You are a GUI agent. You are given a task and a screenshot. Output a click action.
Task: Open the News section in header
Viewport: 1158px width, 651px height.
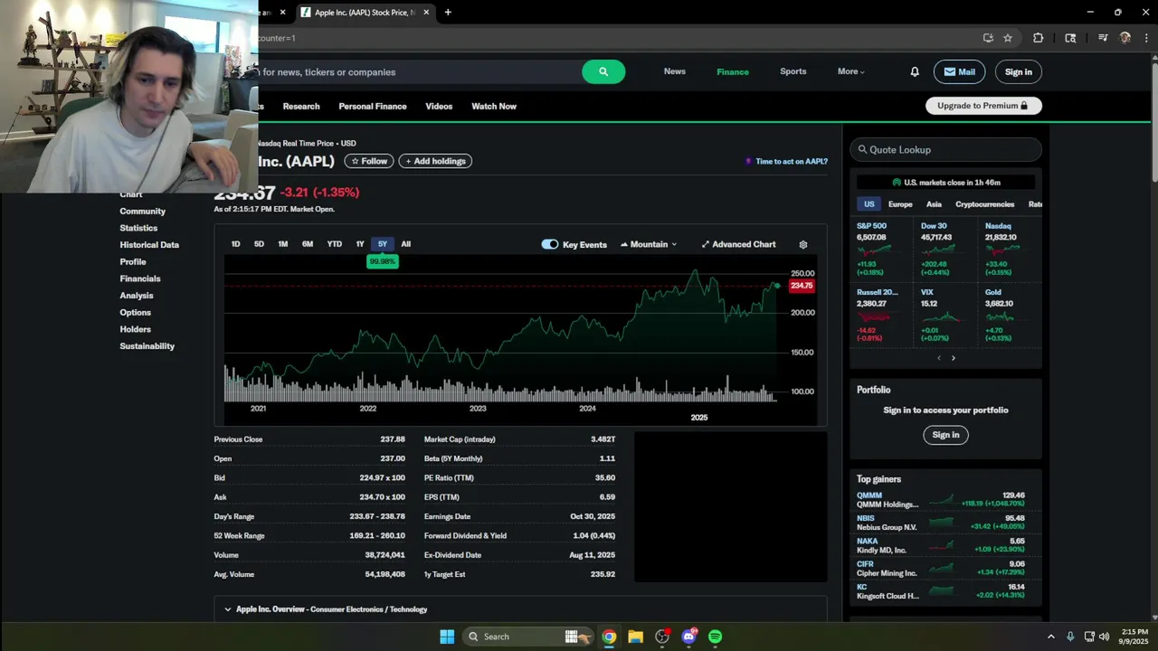pyautogui.click(x=675, y=71)
